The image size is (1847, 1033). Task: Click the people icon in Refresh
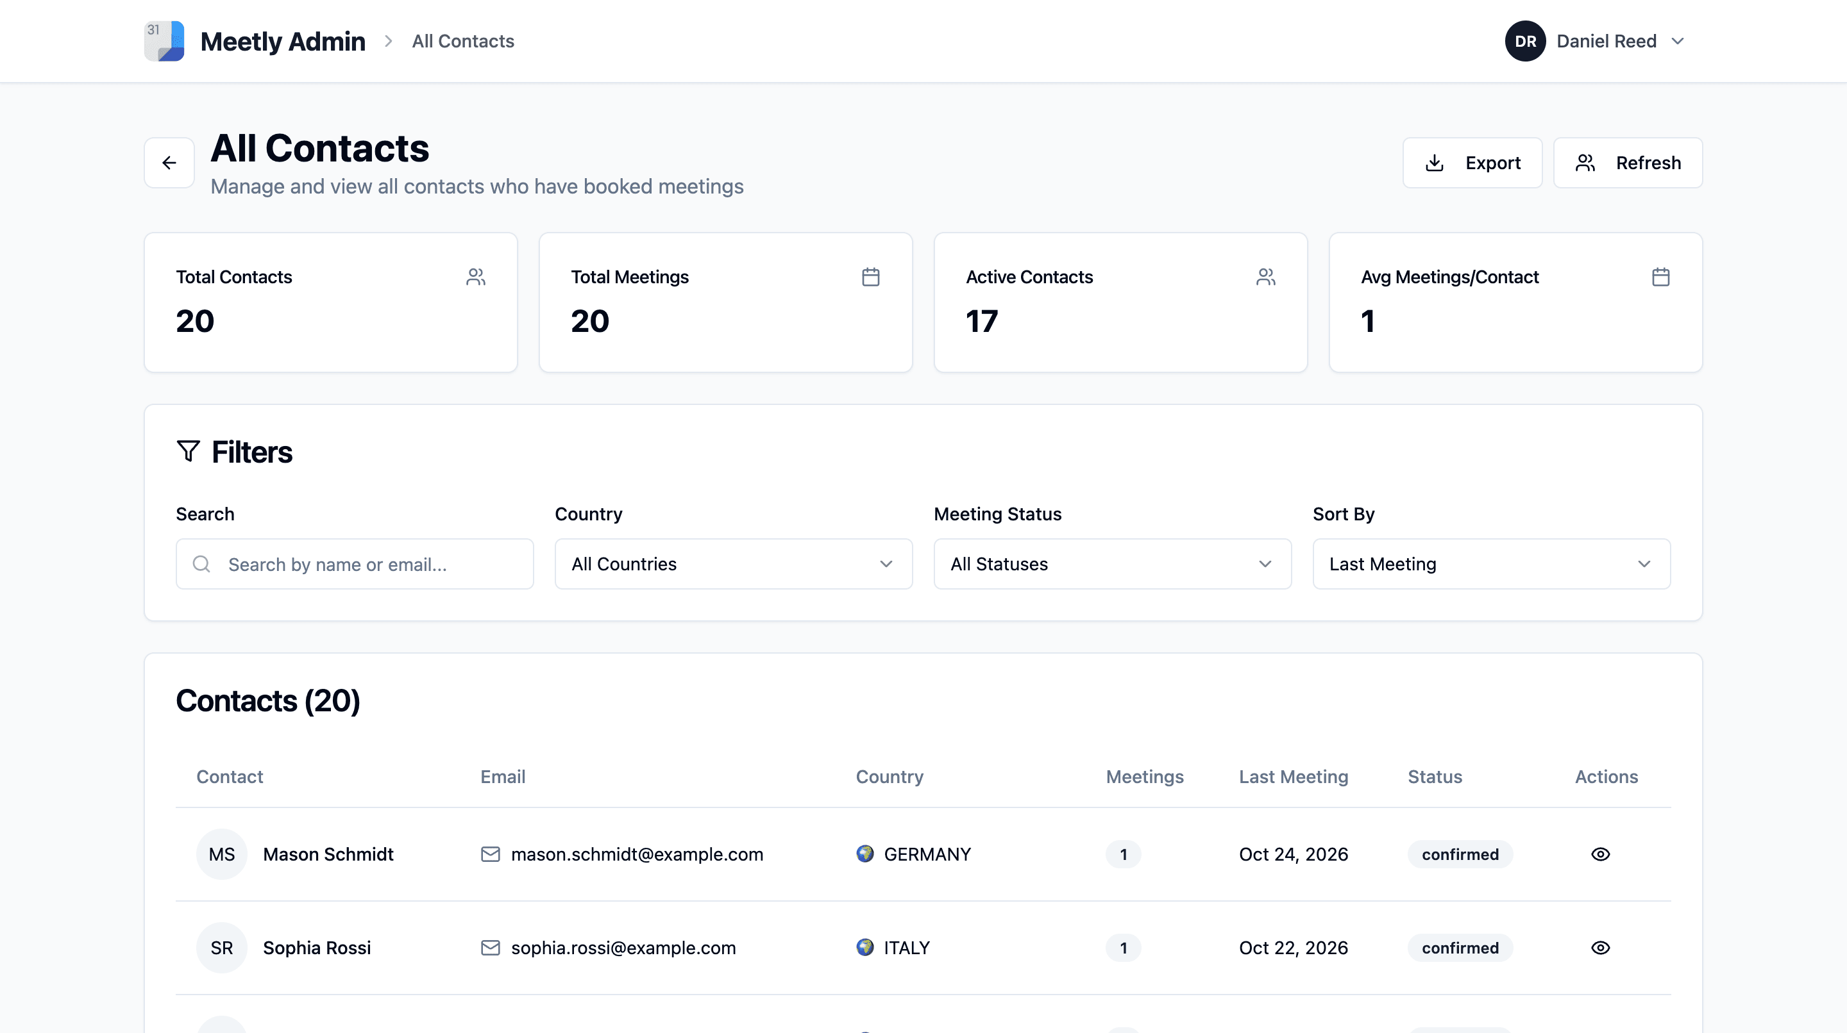(1585, 163)
